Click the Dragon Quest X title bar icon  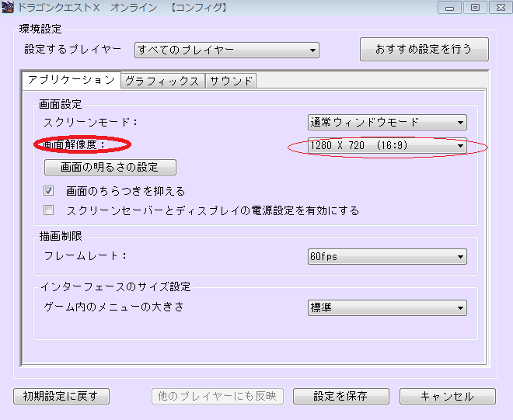click(8, 7)
